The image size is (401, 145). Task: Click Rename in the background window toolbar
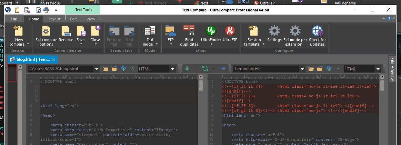click(349, 3)
